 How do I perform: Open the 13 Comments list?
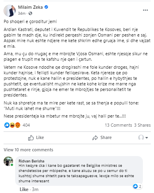(x=118, y=125)
